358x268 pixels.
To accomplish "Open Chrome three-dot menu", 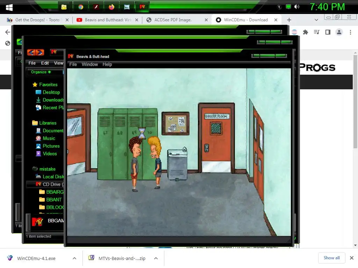I will (x=350, y=32).
